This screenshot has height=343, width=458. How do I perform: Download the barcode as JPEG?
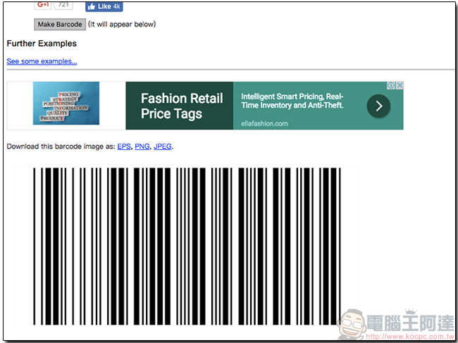[163, 146]
